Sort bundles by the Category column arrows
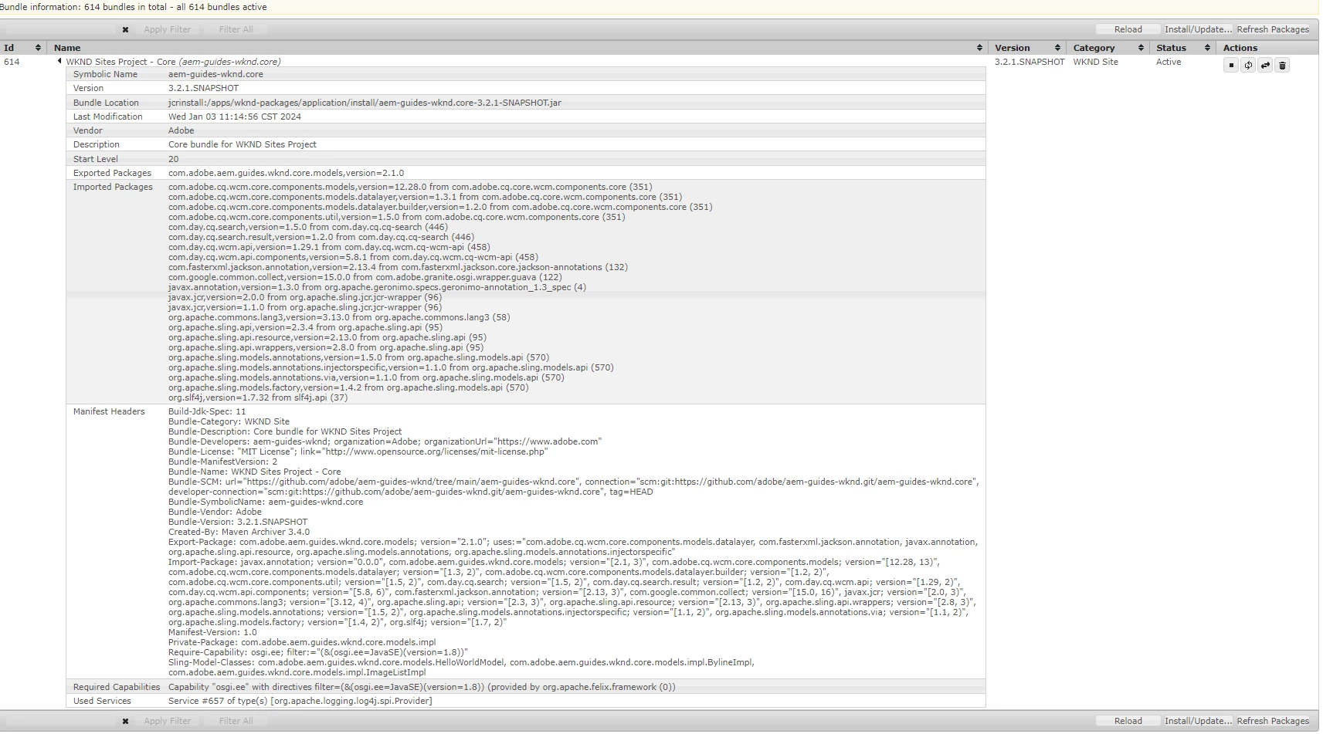1323x734 pixels. click(1141, 48)
